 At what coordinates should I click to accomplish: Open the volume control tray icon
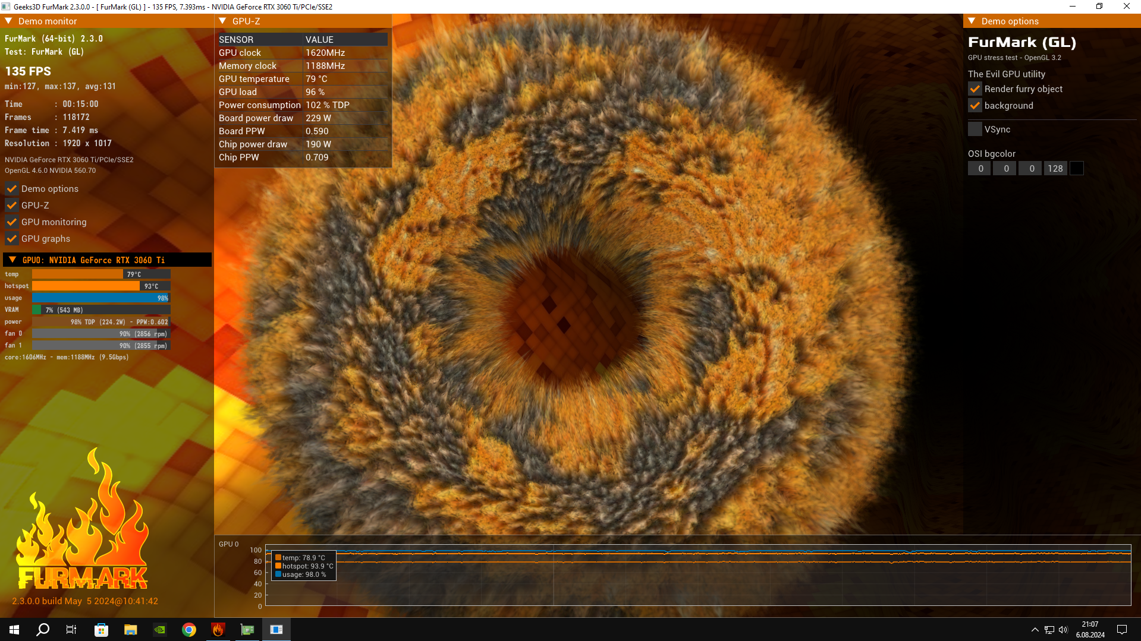pos(1063,630)
